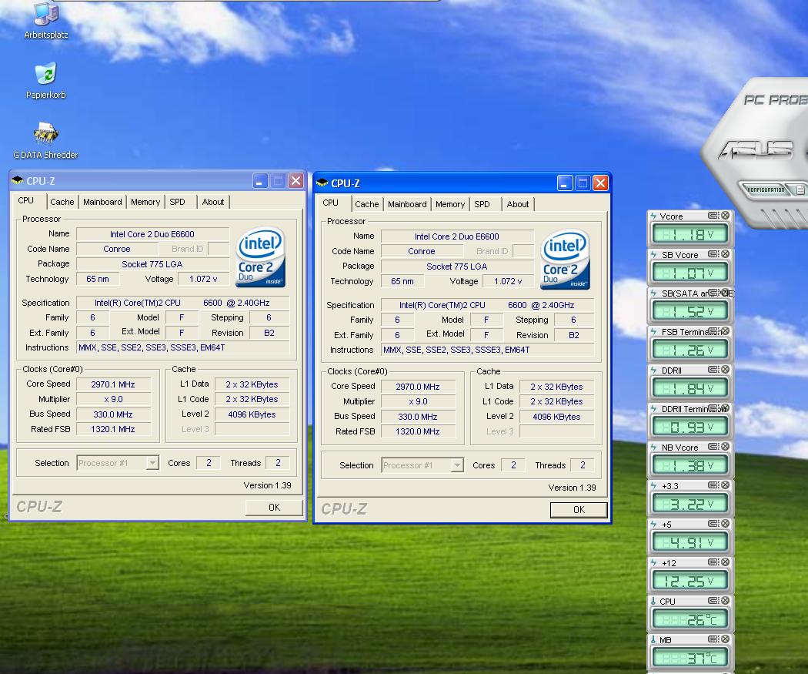Screen dimensions: 808x674
Task: Select CPU tab in right CPU-Z window
Action: pos(331,203)
